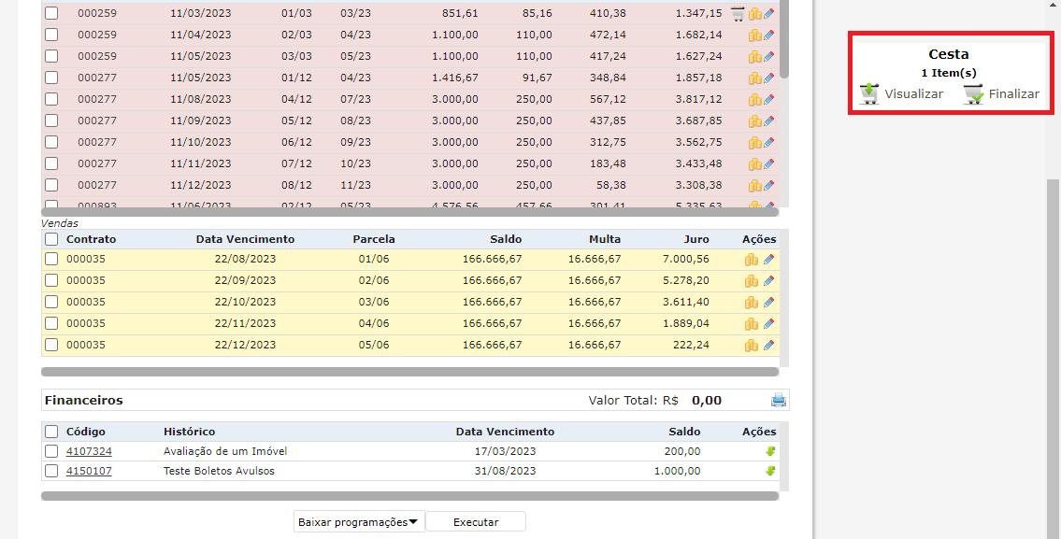Click the page's vertical scrollbar
The width and height of the screenshot is (1061, 539).
coord(1053,359)
